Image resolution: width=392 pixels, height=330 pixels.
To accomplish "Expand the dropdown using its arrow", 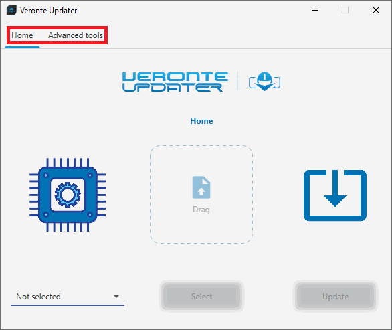I will pyautogui.click(x=116, y=297).
